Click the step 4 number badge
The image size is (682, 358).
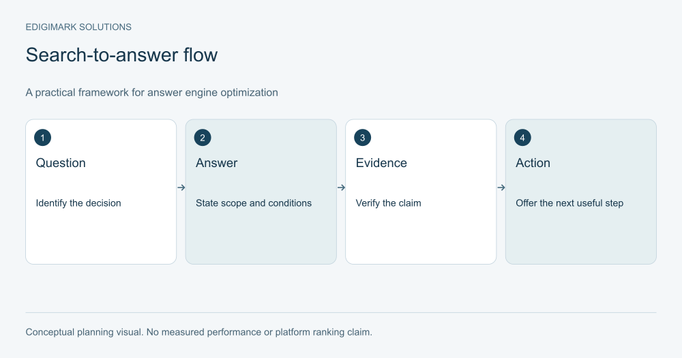522,138
